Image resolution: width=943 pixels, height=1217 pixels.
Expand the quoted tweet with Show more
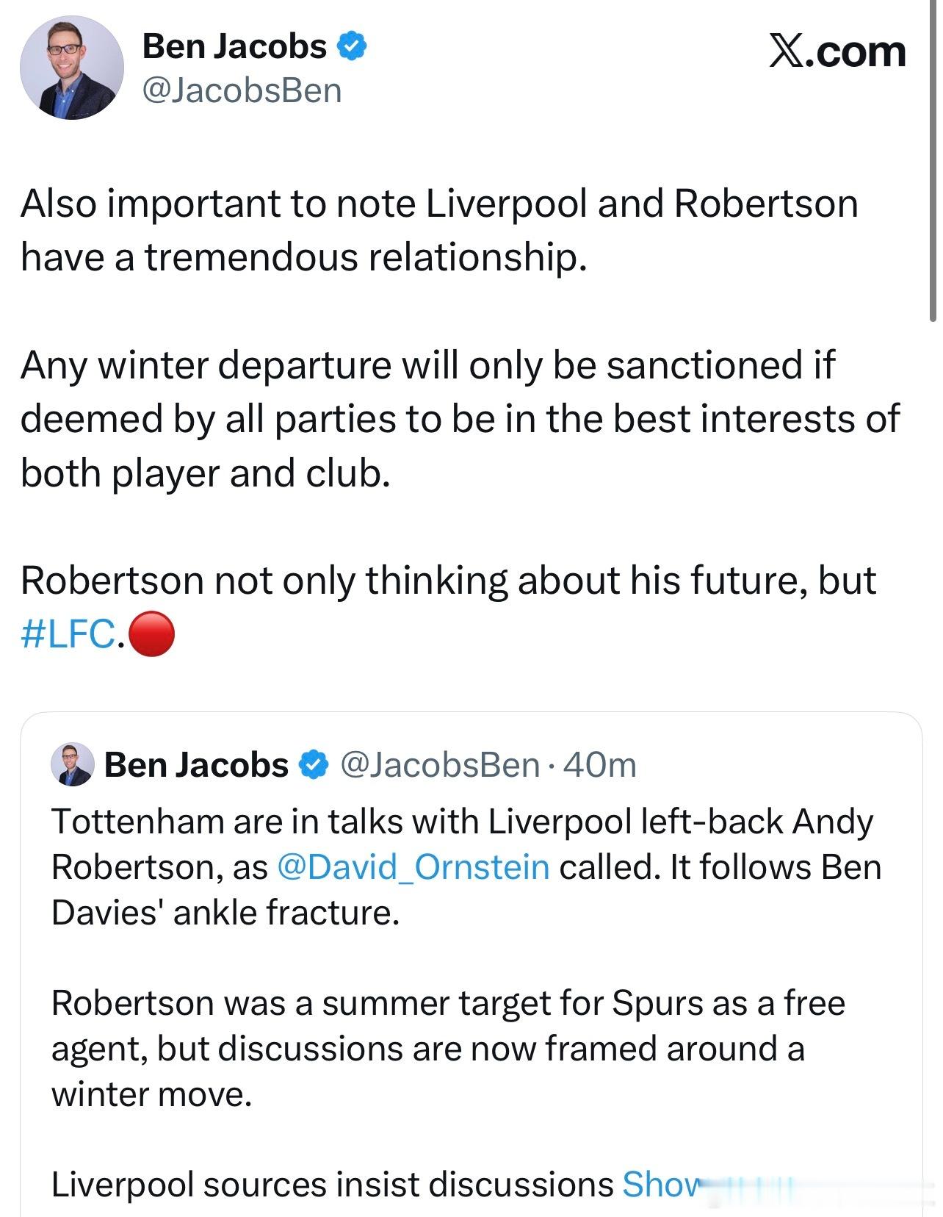click(x=661, y=1183)
